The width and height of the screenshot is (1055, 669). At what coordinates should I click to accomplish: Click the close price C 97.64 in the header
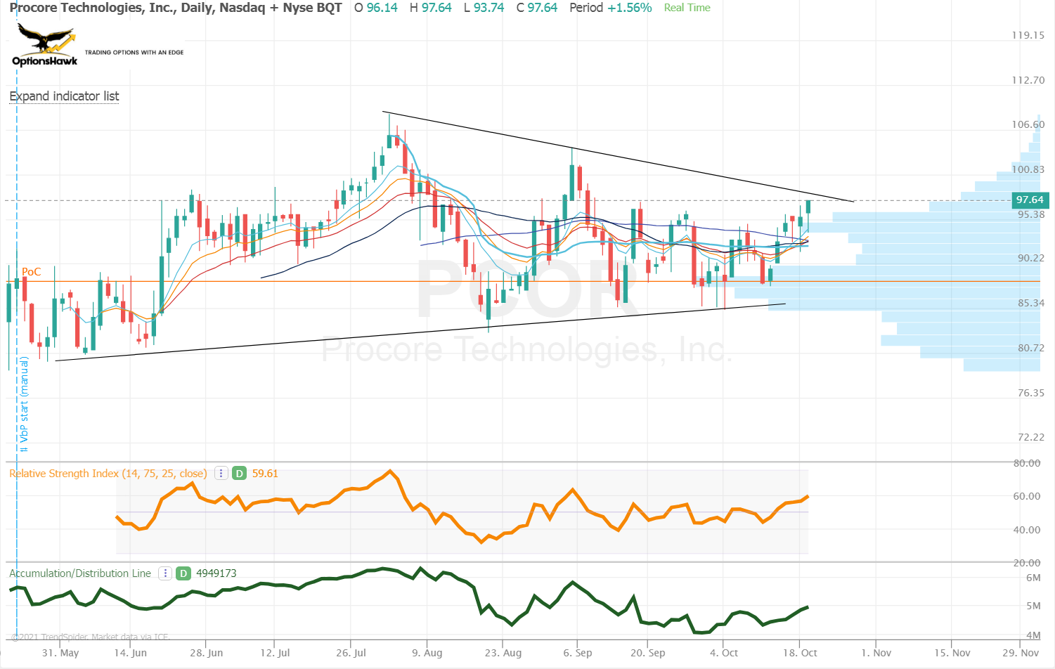pyautogui.click(x=537, y=8)
